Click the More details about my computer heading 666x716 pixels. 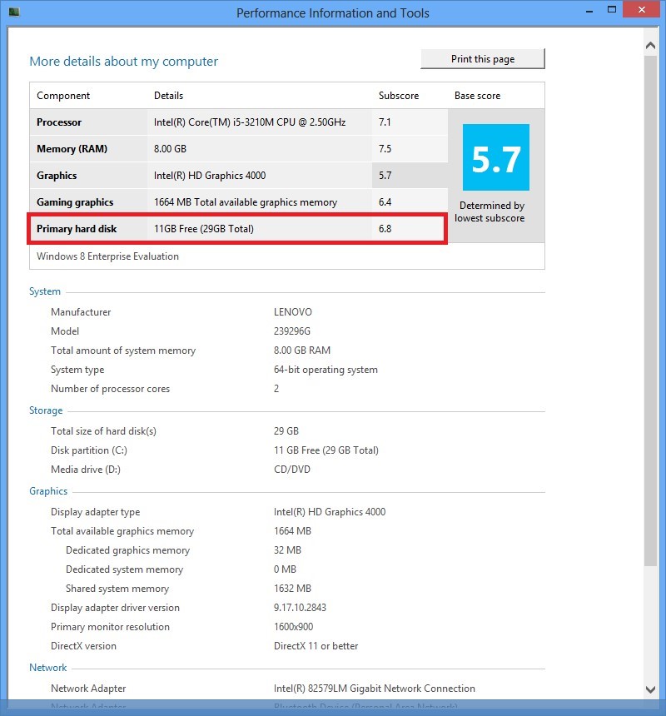pyautogui.click(x=123, y=62)
